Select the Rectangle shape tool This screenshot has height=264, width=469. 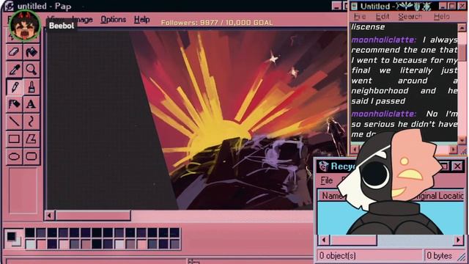14,139
